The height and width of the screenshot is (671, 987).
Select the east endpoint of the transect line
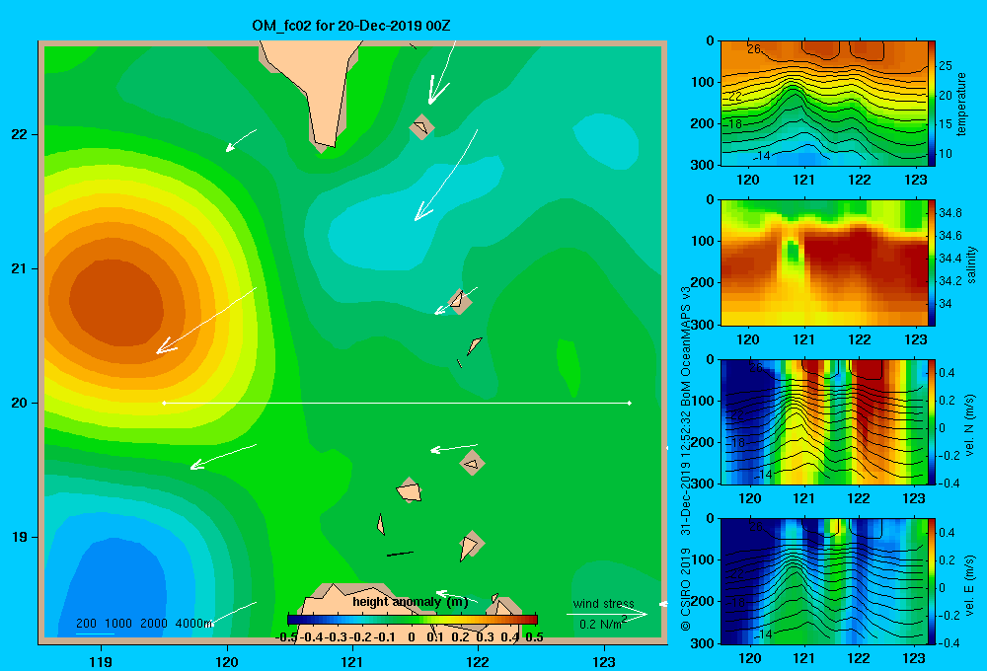point(630,403)
